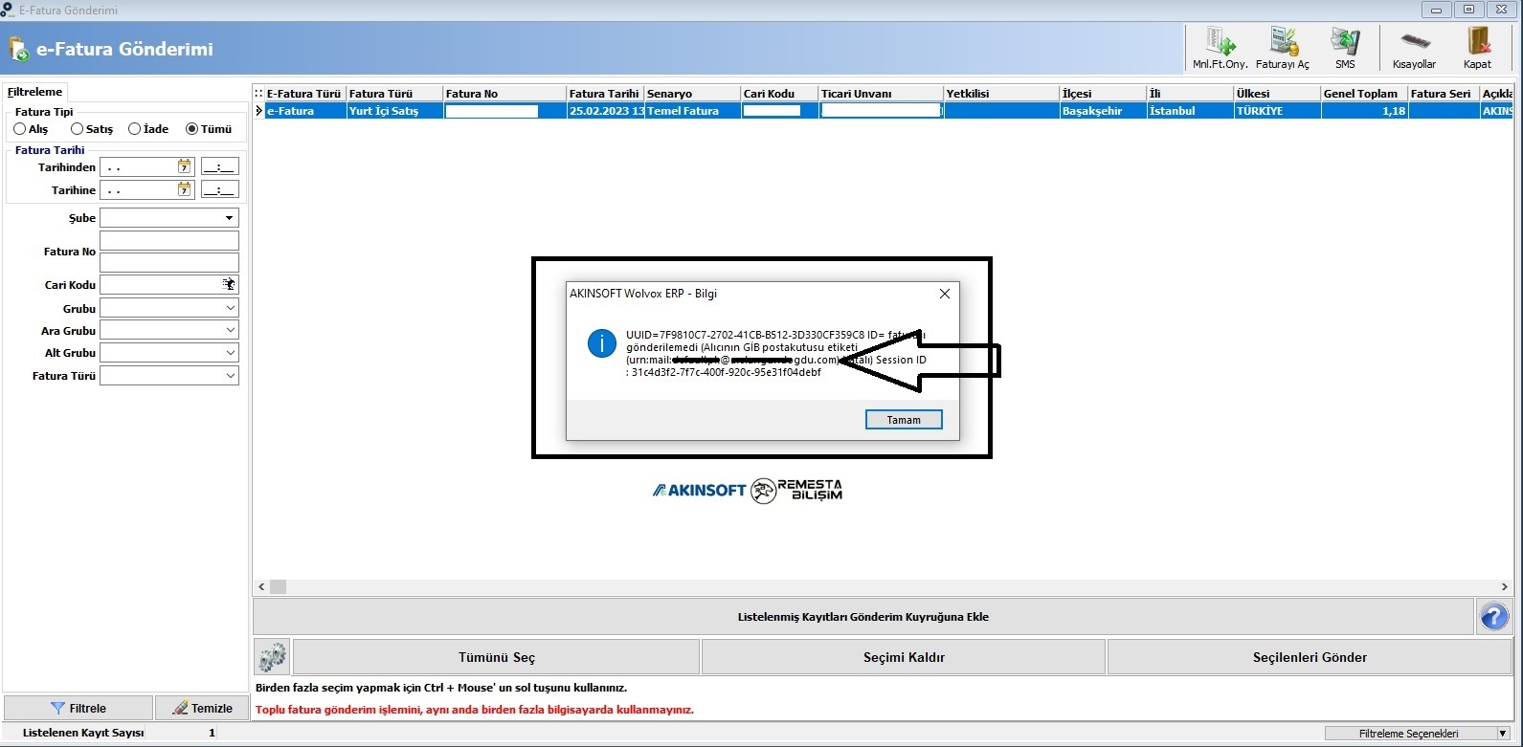Screen dimensions: 1523x747
Task: Click the second Fatura No input field
Action: 169,262
